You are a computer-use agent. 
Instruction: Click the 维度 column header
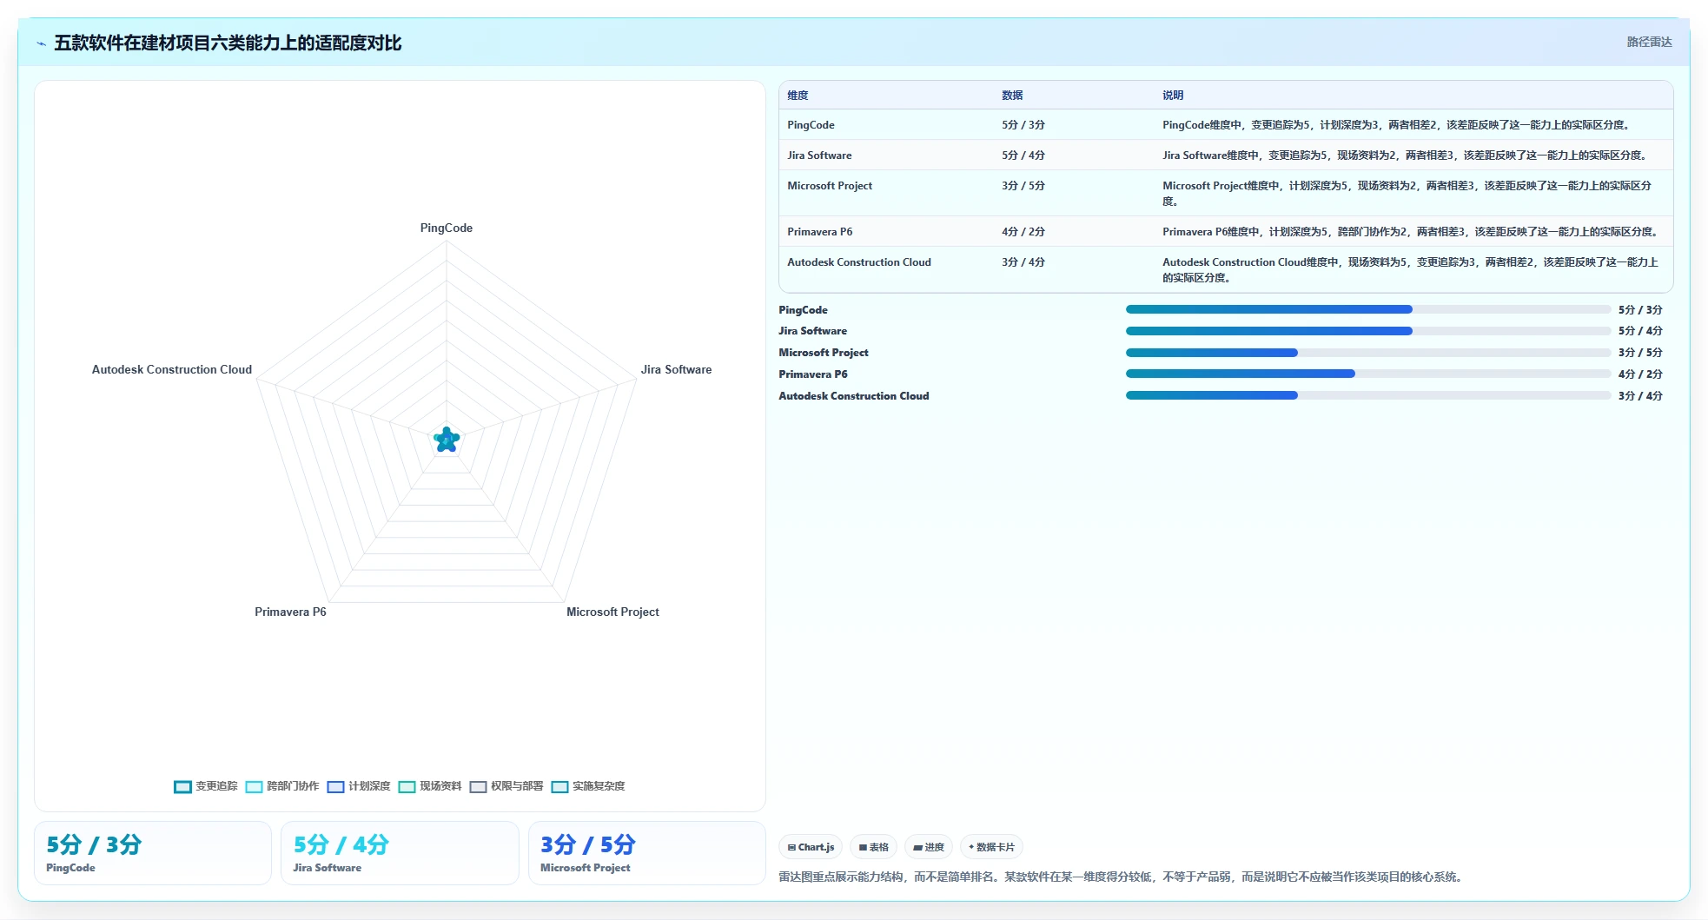798,96
